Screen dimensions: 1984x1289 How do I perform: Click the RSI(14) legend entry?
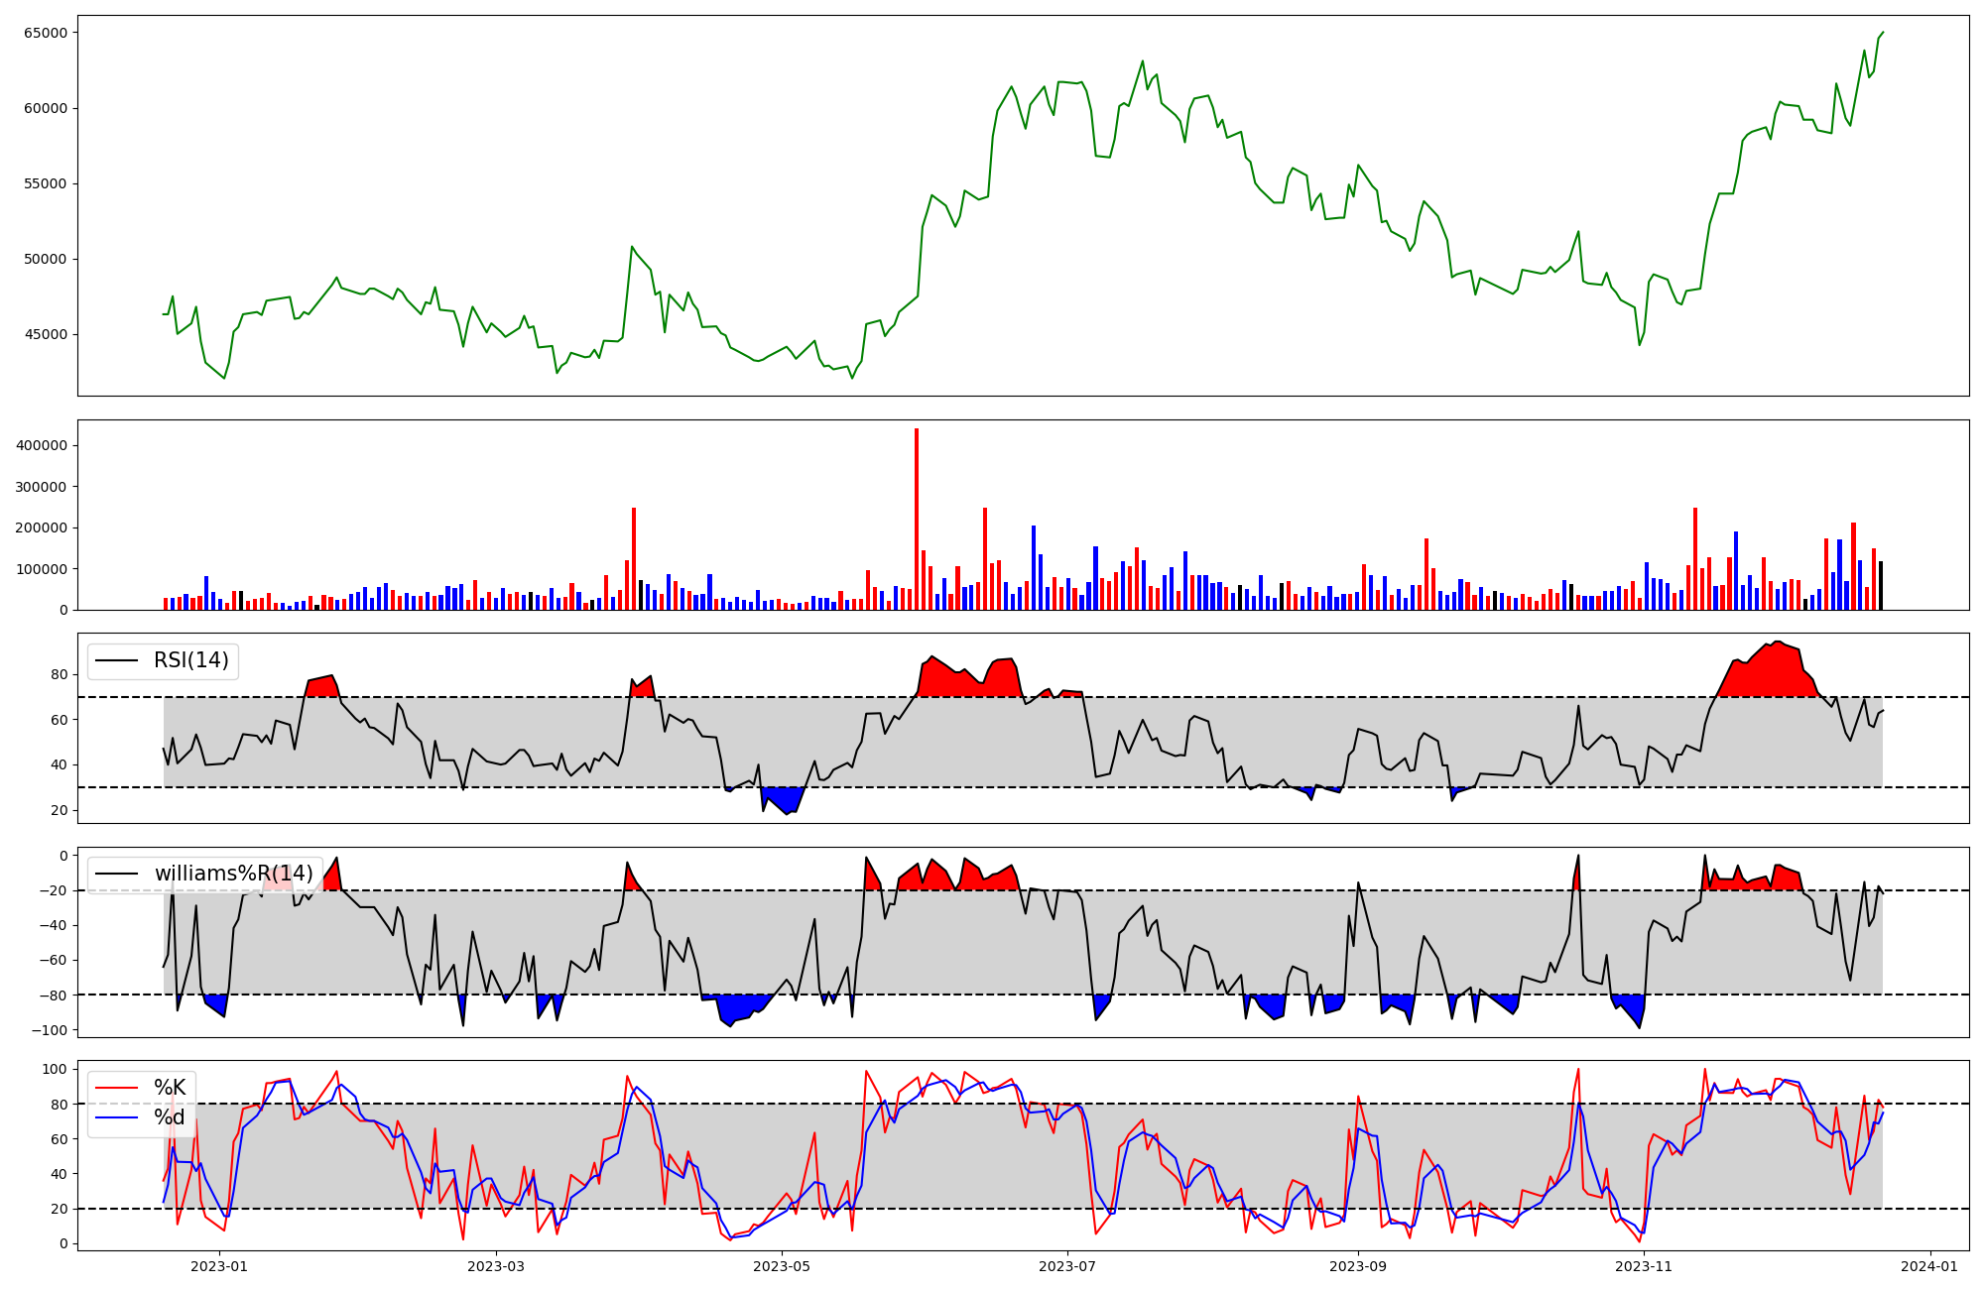coord(190,660)
